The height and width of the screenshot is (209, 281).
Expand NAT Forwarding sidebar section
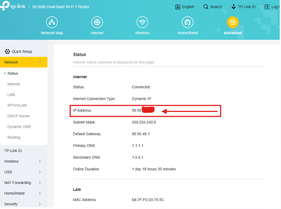[40, 183]
